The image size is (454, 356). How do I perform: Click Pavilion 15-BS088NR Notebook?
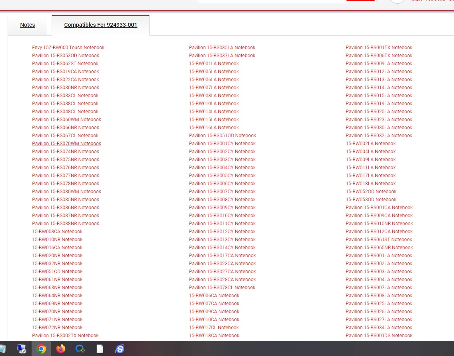click(66, 224)
